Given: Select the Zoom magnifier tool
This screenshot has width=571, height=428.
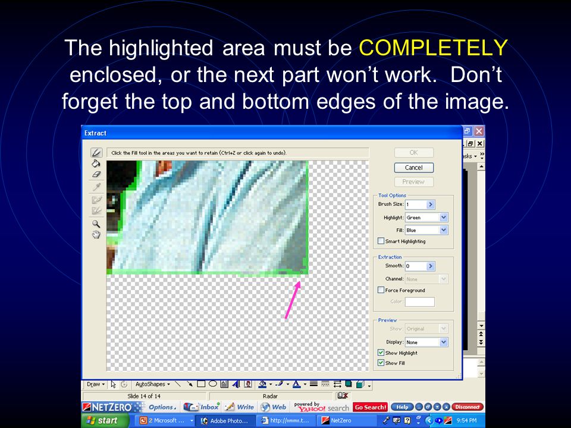Looking at the screenshot, I should click(96, 224).
